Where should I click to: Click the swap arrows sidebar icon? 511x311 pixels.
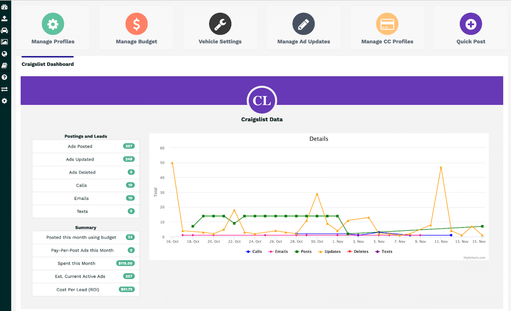click(x=4, y=89)
